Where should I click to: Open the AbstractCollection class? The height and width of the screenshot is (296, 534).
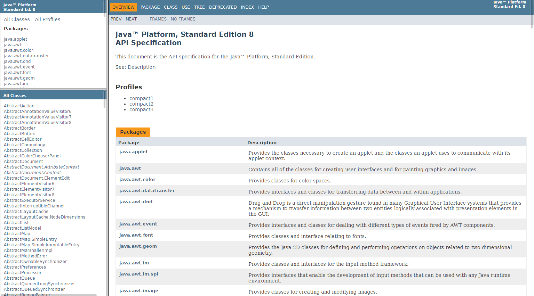23,150
